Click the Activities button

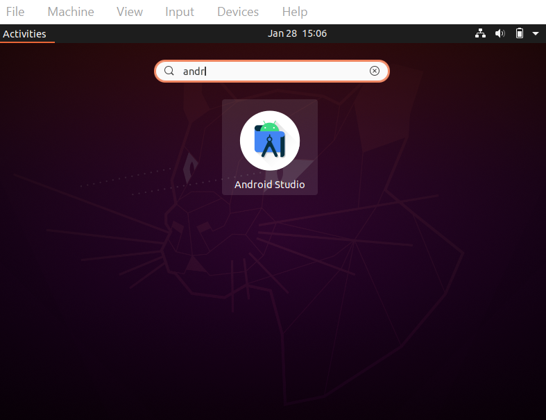pos(24,34)
